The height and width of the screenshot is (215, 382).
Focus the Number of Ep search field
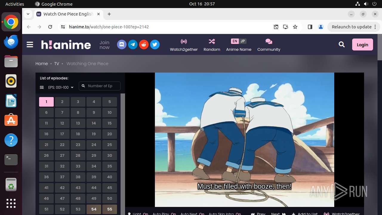point(100,86)
